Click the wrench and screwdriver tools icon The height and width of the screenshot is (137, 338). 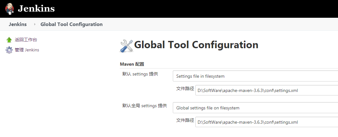coord(127,46)
